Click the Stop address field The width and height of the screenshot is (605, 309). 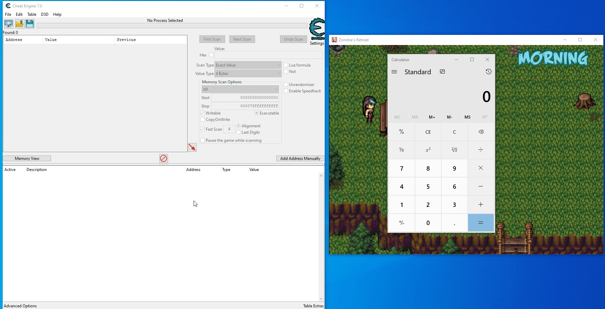tap(245, 106)
